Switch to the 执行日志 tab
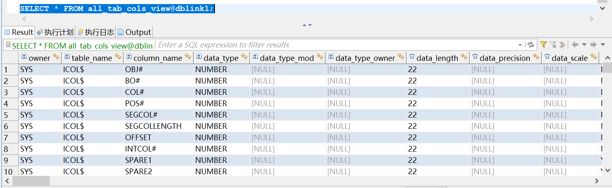 point(96,32)
